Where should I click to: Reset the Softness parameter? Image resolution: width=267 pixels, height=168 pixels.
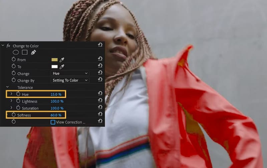pos(100,115)
